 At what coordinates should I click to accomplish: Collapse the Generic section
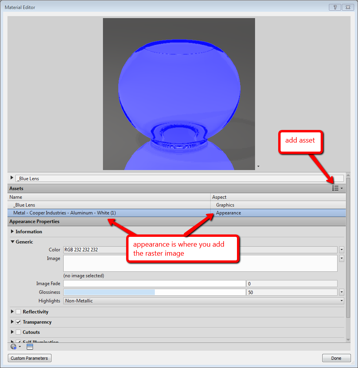[12, 242]
